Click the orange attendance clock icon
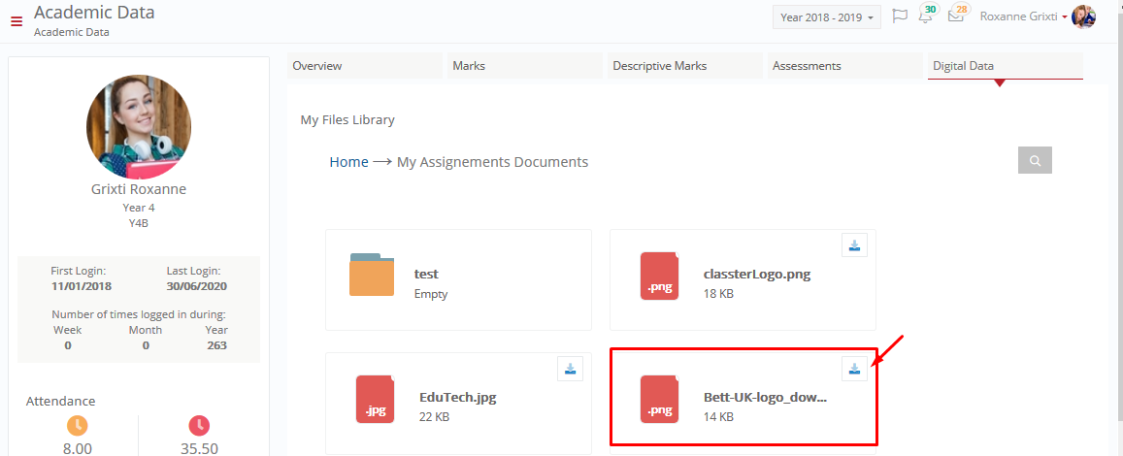The width and height of the screenshot is (1123, 456). pyautogui.click(x=78, y=425)
